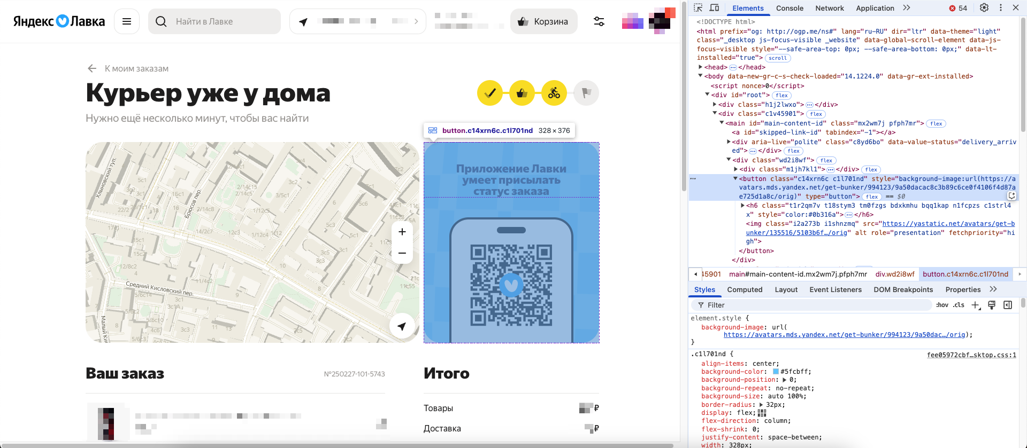1027x448 pixels.
Task: Open the flexbox editor icon beside display
Action: click(x=762, y=413)
